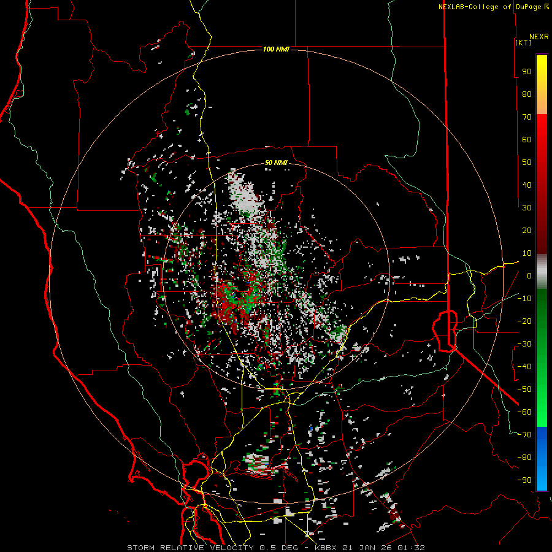The width and height of the screenshot is (552, 552).
Task: Click the -70 scale label
Action: point(524,435)
